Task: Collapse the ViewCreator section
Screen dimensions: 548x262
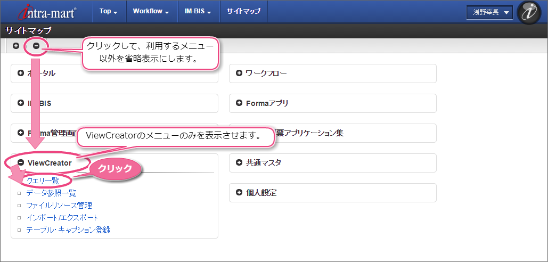Action: [x=21, y=162]
